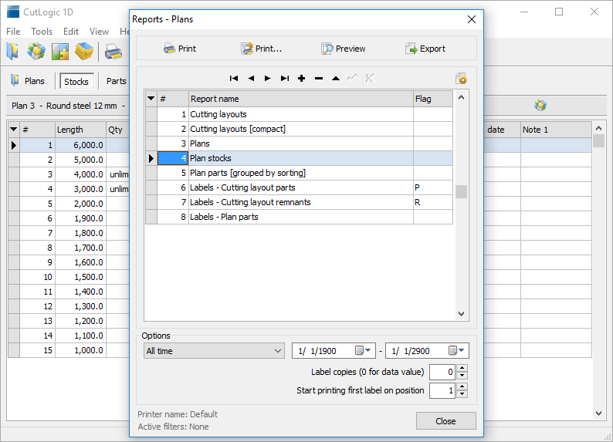Image resolution: width=613 pixels, height=442 pixels.
Task: Click the start printing position field
Action: point(442,390)
